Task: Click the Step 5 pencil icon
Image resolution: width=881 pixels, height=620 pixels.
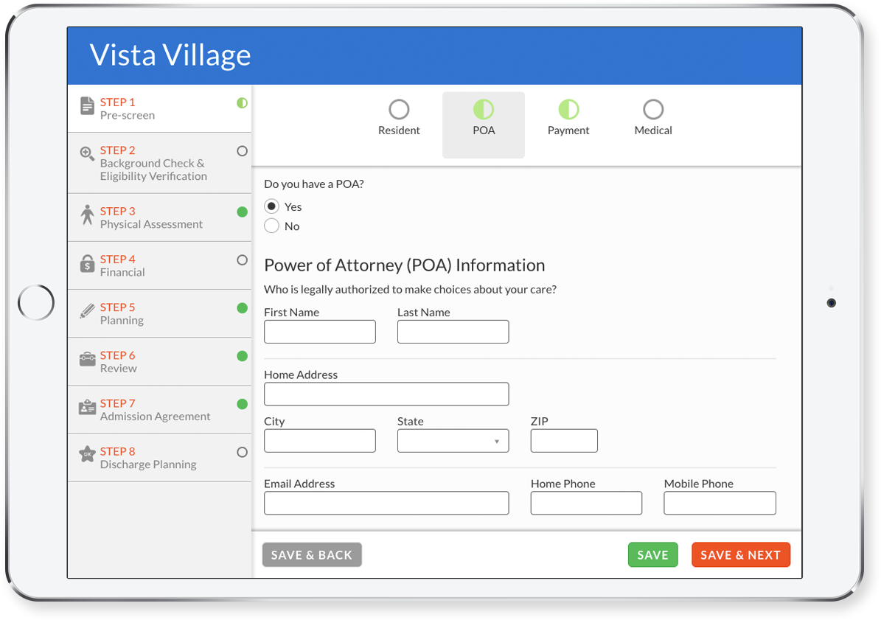Action: [x=87, y=310]
